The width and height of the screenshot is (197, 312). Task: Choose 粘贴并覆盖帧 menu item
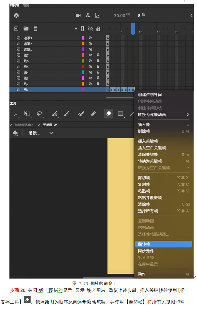(x=164, y=198)
